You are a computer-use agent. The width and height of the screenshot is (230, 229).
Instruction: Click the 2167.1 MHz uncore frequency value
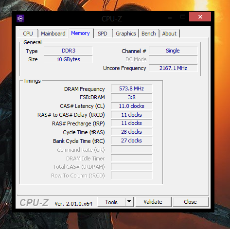click(173, 68)
